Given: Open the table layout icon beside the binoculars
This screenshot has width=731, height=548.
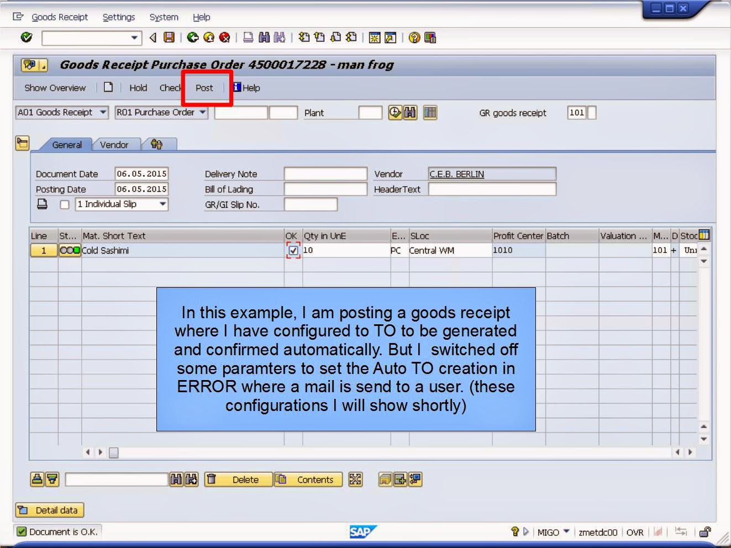Looking at the screenshot, I should click(430, 113).
